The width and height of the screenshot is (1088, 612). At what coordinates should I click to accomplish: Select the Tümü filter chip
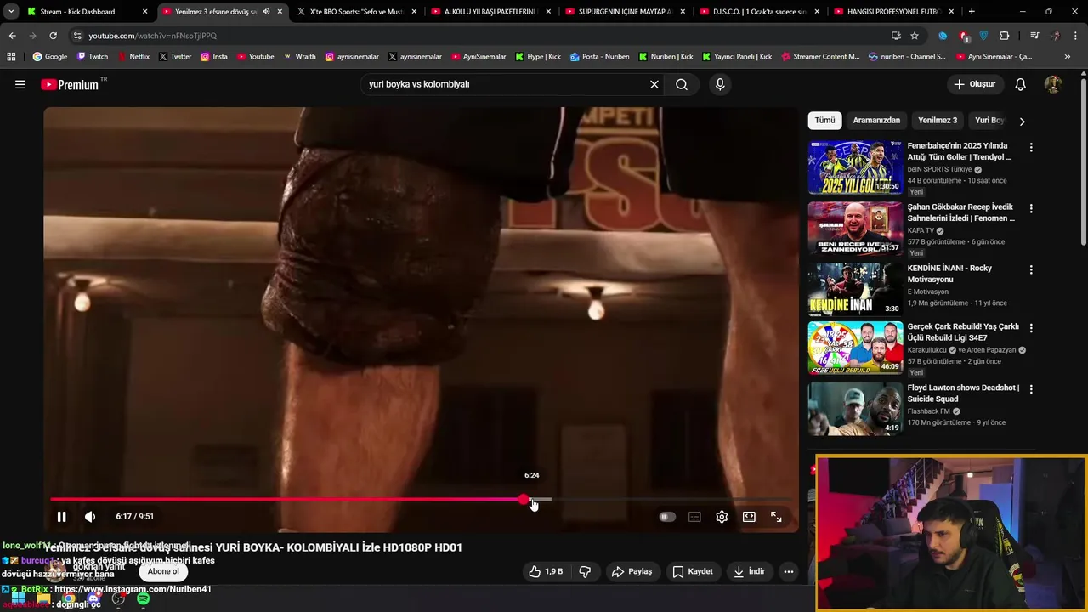coord(824,121)
